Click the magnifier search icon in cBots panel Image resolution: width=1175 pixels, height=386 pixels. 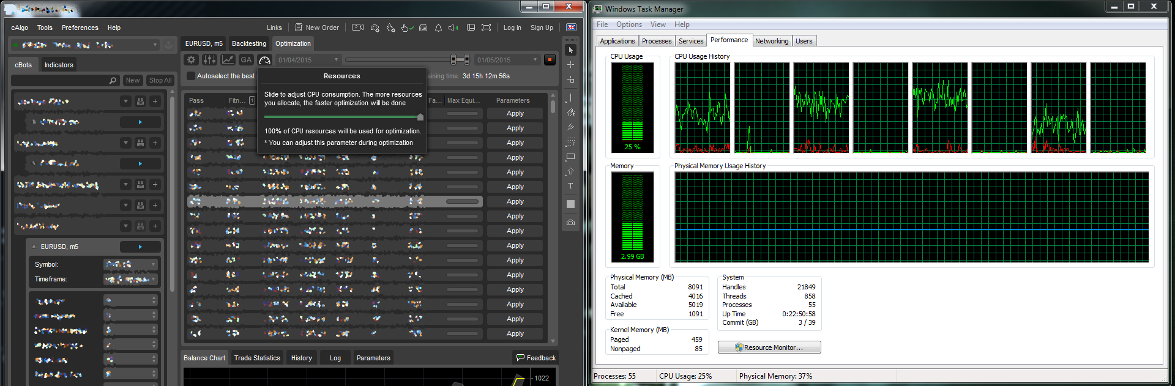[x=113, y=80]
